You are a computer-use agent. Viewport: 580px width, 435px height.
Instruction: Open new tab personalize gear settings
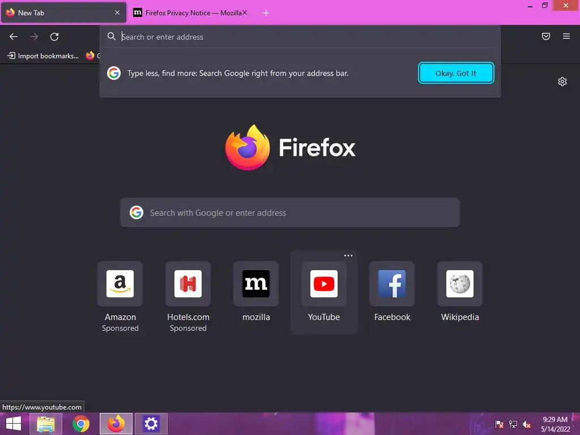pyautogui.click(x=562, y=82)
